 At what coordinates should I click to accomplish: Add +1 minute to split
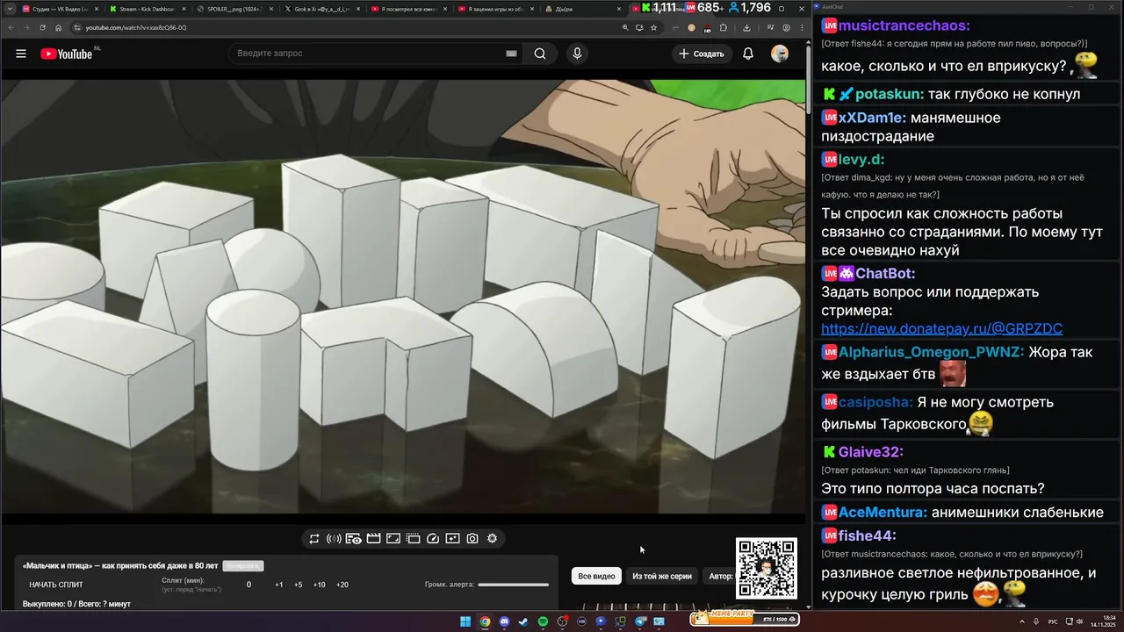click(x=279, y=585)
